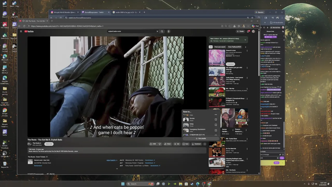The image size is (332, 187).
Task: Open the three-dot more actions button
Action: (205, 144)
